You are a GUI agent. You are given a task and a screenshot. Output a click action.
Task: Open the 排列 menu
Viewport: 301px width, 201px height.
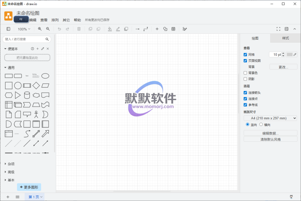click(55, 20)
